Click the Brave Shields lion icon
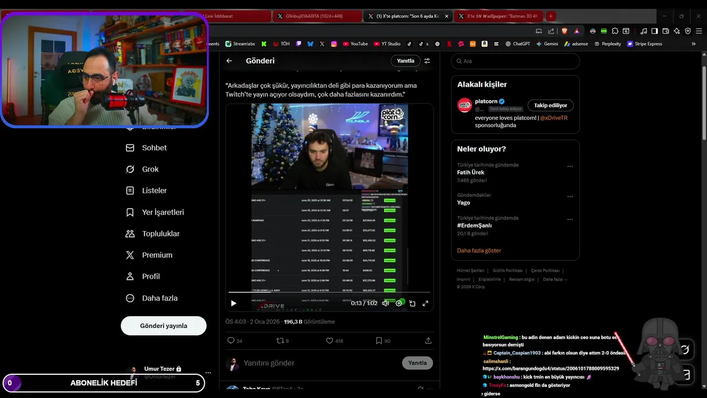 [x=564, y=31]
